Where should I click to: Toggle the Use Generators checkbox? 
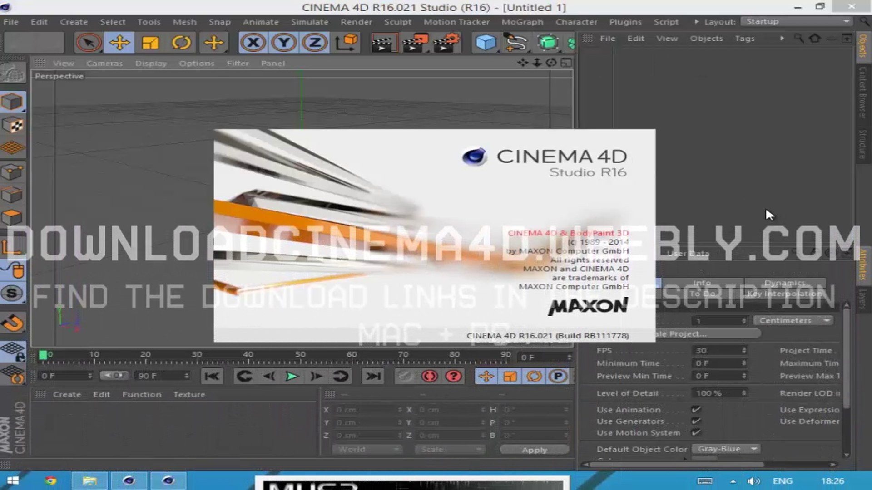pos(696,421)
